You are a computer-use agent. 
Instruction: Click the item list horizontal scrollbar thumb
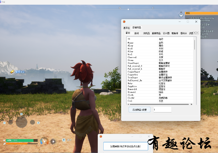tap(159, 104)
